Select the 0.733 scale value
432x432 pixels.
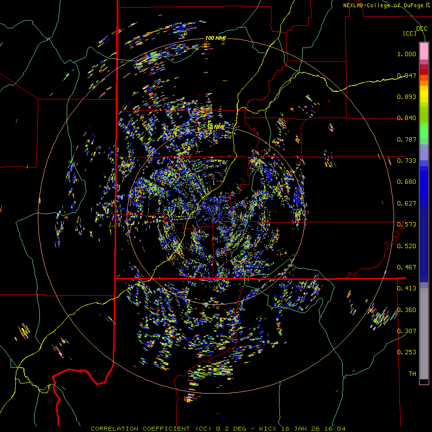[x=407, y=161]
